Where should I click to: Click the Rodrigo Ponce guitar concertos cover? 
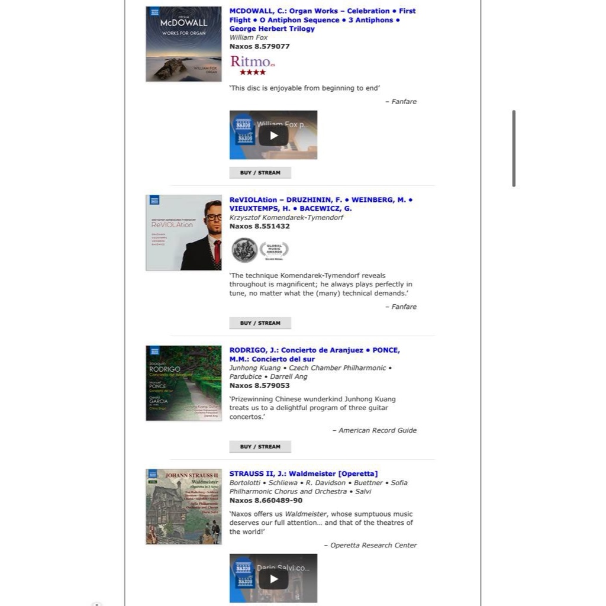(183, 383)
